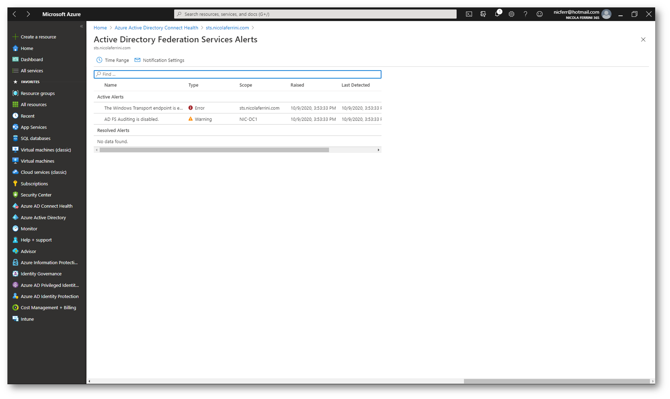Open the notifications bell

pos(497,14)
